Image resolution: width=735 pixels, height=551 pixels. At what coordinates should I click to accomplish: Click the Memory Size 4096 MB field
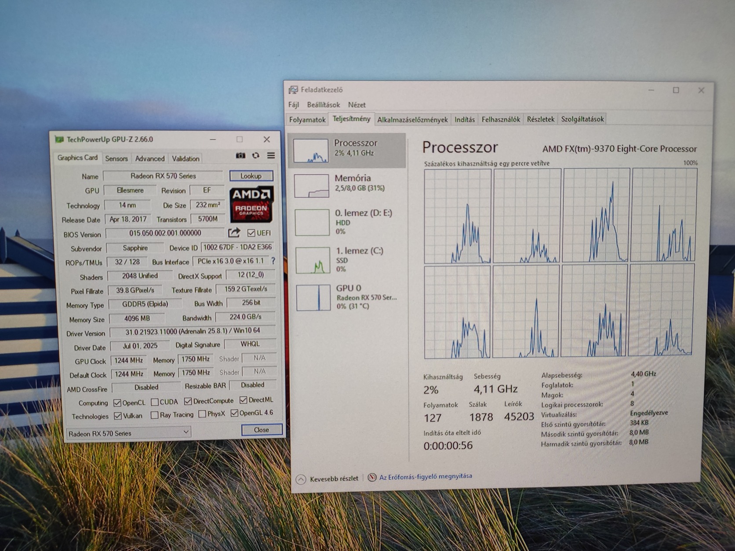click(x=137, y=318)
